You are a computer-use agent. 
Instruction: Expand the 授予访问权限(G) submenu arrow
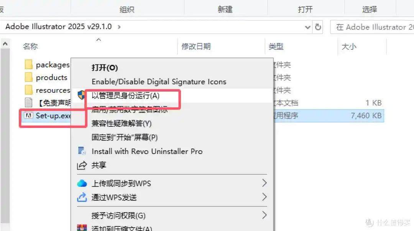tap(264, 215)
